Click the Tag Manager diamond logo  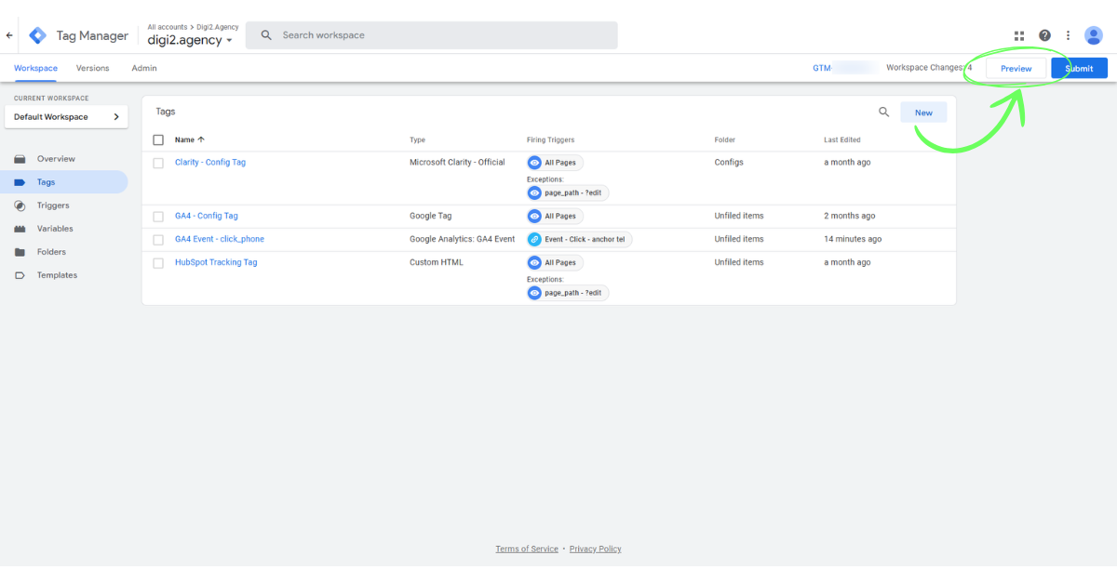pyautogui.click(x=37, y=35)
